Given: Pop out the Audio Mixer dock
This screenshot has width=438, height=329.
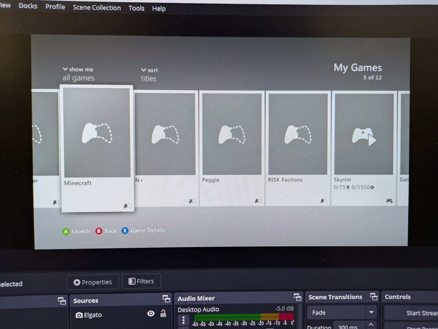Looking at the screenshot, I should [x=297, y=297].
